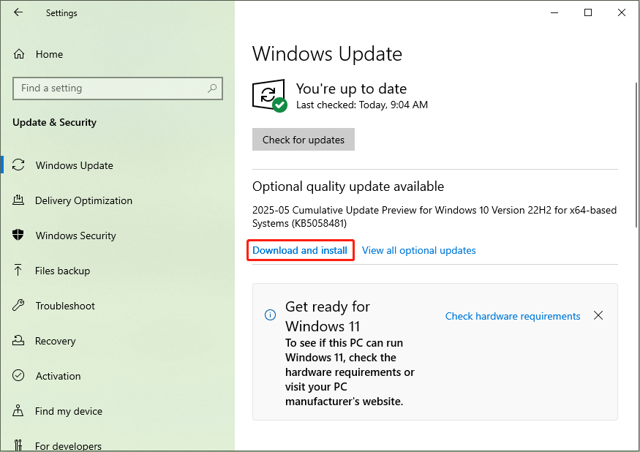Click the Activation checkmark circle icon
The width and height of the screenshot is (640, 452).
point(19,376)
